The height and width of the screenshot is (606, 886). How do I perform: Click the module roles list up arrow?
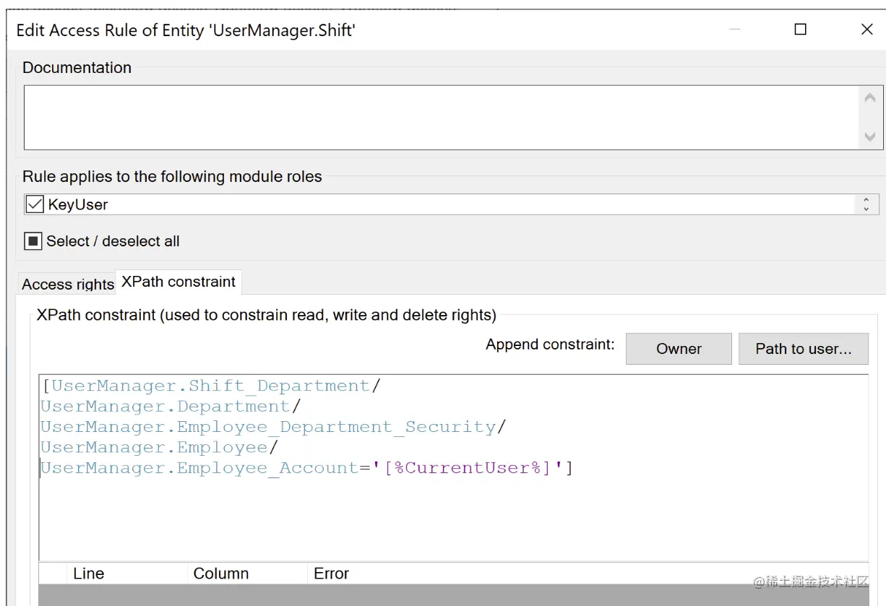[866, 200]
